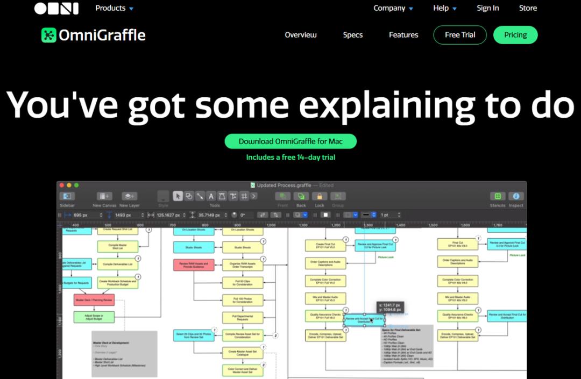Click the Free Trial button
The height and width of the screenshot is (379, 581).
460,35
